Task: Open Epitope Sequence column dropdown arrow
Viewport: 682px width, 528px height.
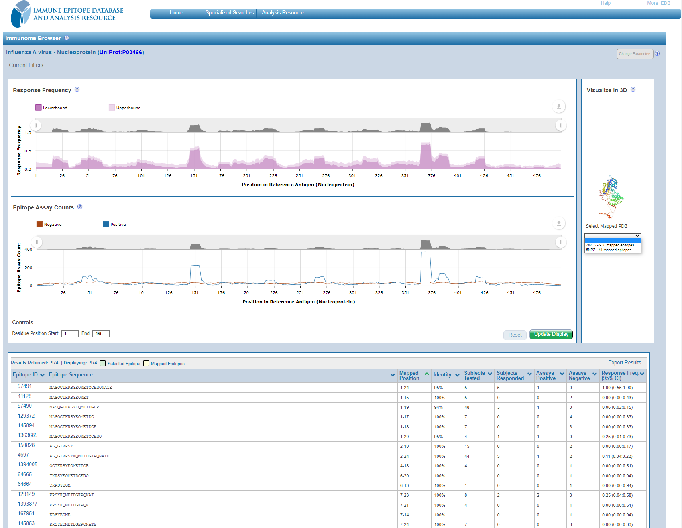Action: [x=393, y=375]
